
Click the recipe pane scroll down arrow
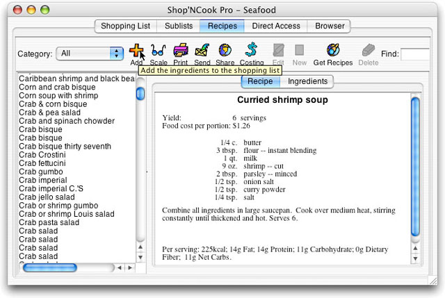coord(415,258)
